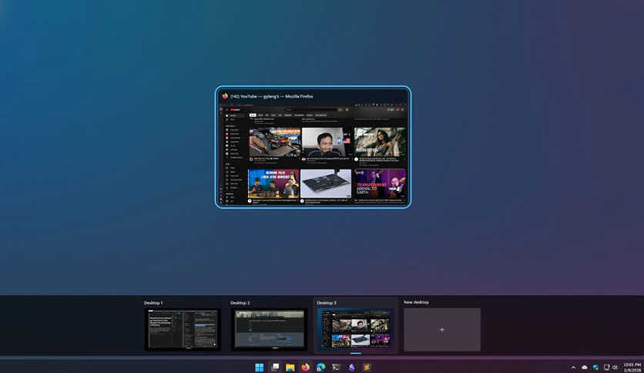Select the Desktop 3 thumbnail
This screenshot has width=644, height=373.
[x=356, y=329]
